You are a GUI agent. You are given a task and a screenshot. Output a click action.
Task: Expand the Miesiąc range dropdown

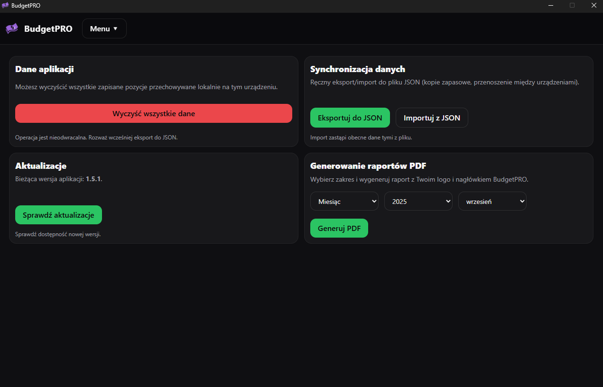click(344, 201)
